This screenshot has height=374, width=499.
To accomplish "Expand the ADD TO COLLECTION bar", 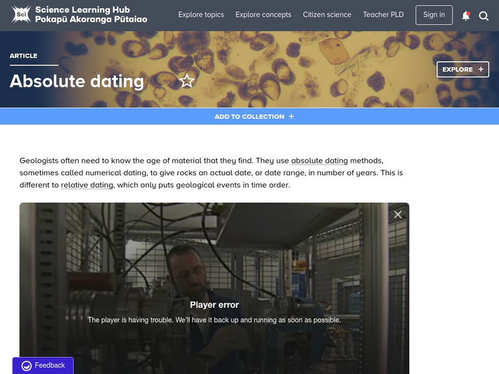I will 249,117.
